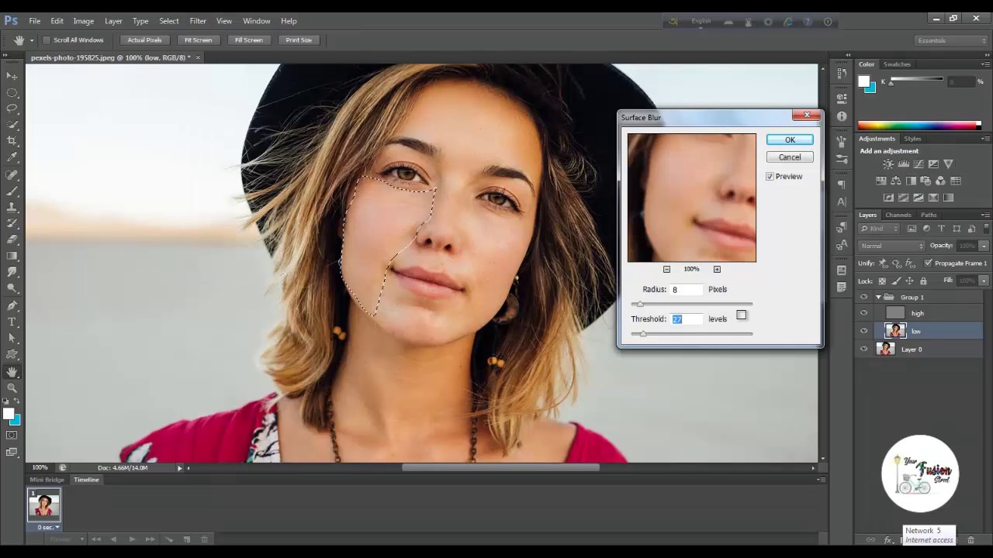Adjust the Threshold slider handle
This screenshot has width=993, height=558.
pos(643,333)
